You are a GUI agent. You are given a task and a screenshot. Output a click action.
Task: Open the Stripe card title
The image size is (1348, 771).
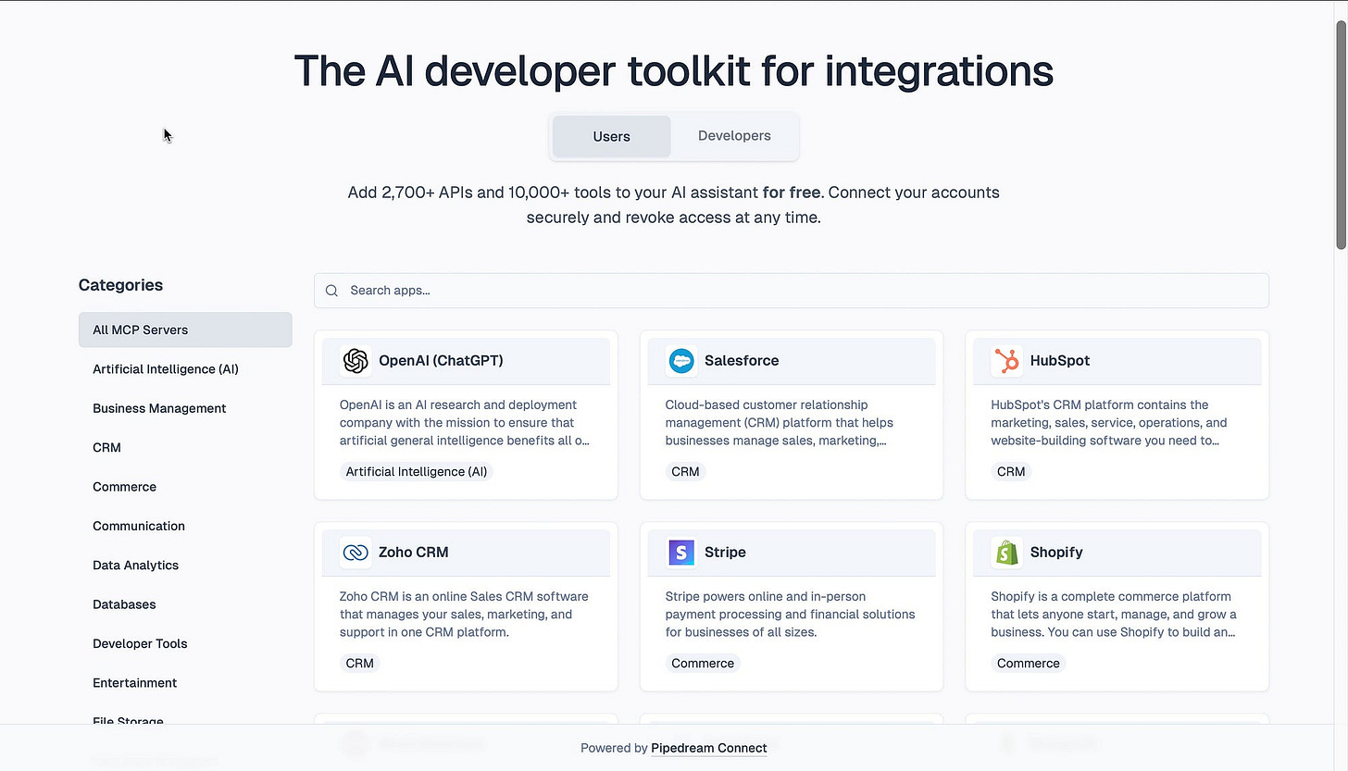click(x=725, y=553)
